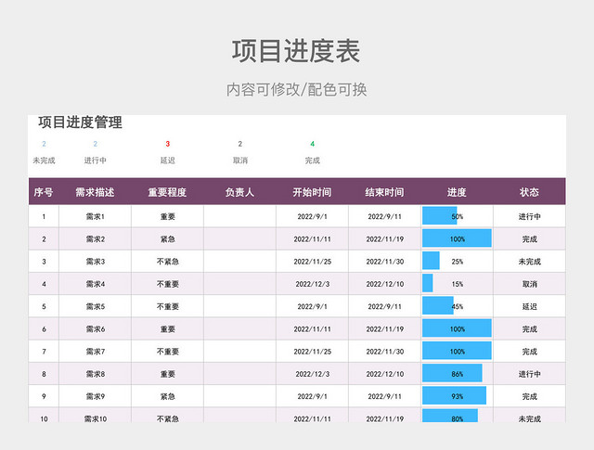This screenshot has width=594, height=450.
Task: Click empty 负责人 cell for 需求5
Action: pos(239,306)
